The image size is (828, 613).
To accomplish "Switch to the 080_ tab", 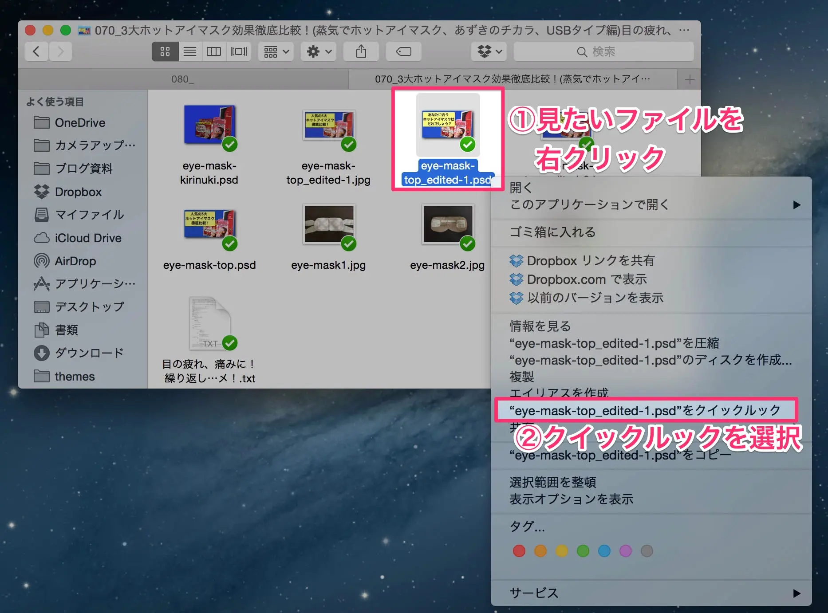I will click(x=183, y=79).
